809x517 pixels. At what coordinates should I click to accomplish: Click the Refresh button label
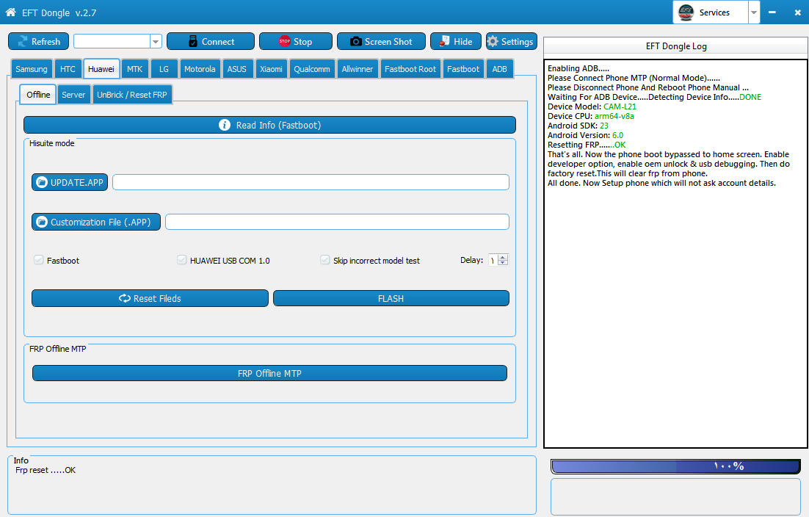tap(46, 41)
